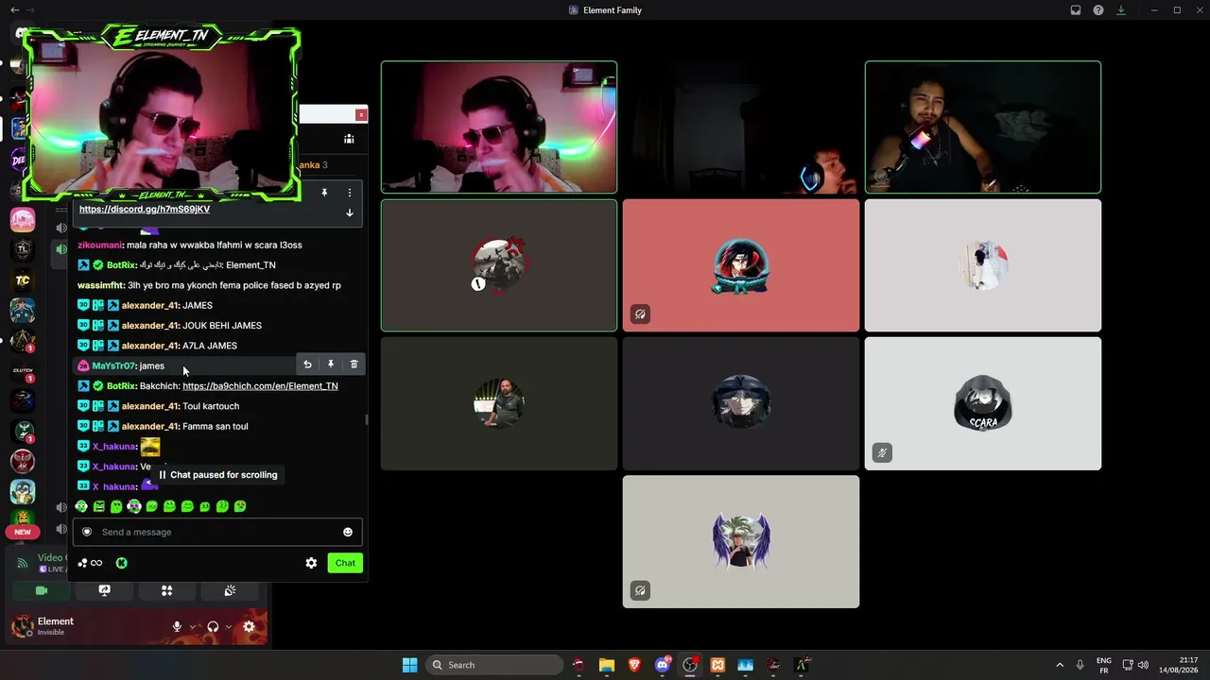Send message with the green Chat button

tap(345, 563)
